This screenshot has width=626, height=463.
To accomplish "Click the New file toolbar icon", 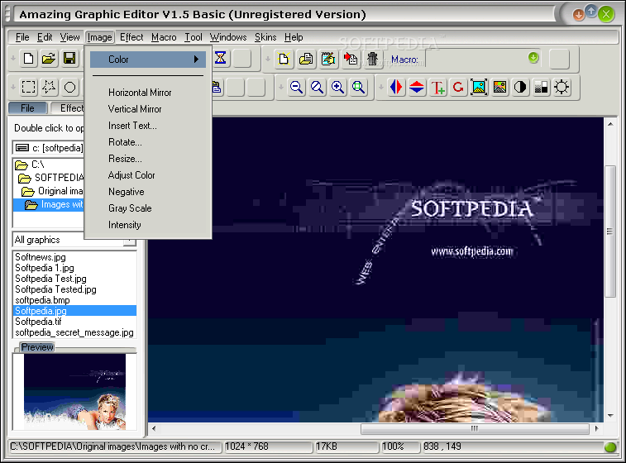I will click(x=28, y=59).
